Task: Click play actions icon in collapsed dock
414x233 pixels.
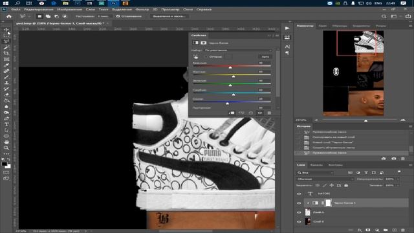Action: (x=287, y=28)
